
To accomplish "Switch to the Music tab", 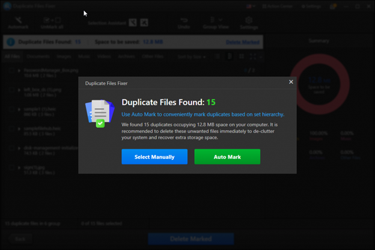I will [x=84, y=56].
